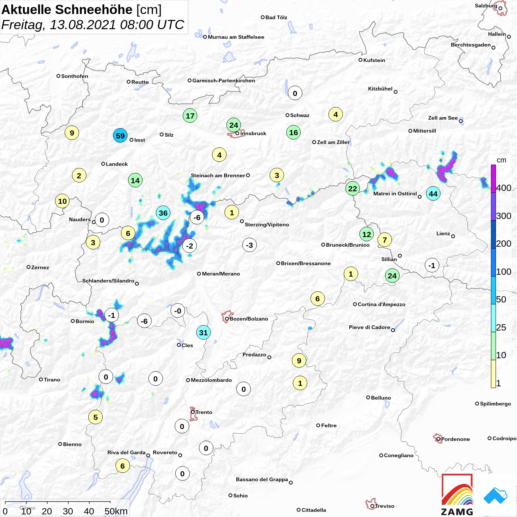Select the 2 cm station marker

coord(79,175)
